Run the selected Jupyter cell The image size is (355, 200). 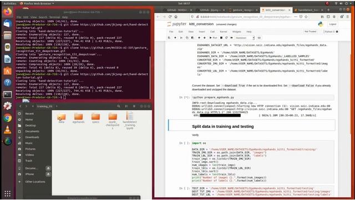coord(214,38)
